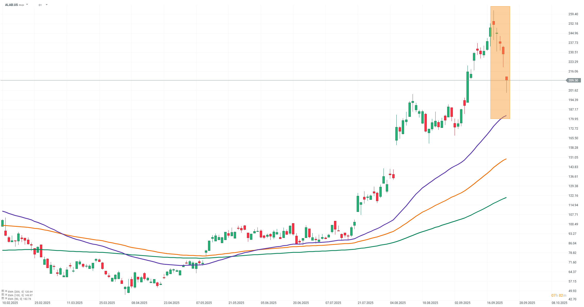Screen dimensions: 584x307
Task: Open the D1 timeframe dropdown arrow
Action: tap(47, 5)
